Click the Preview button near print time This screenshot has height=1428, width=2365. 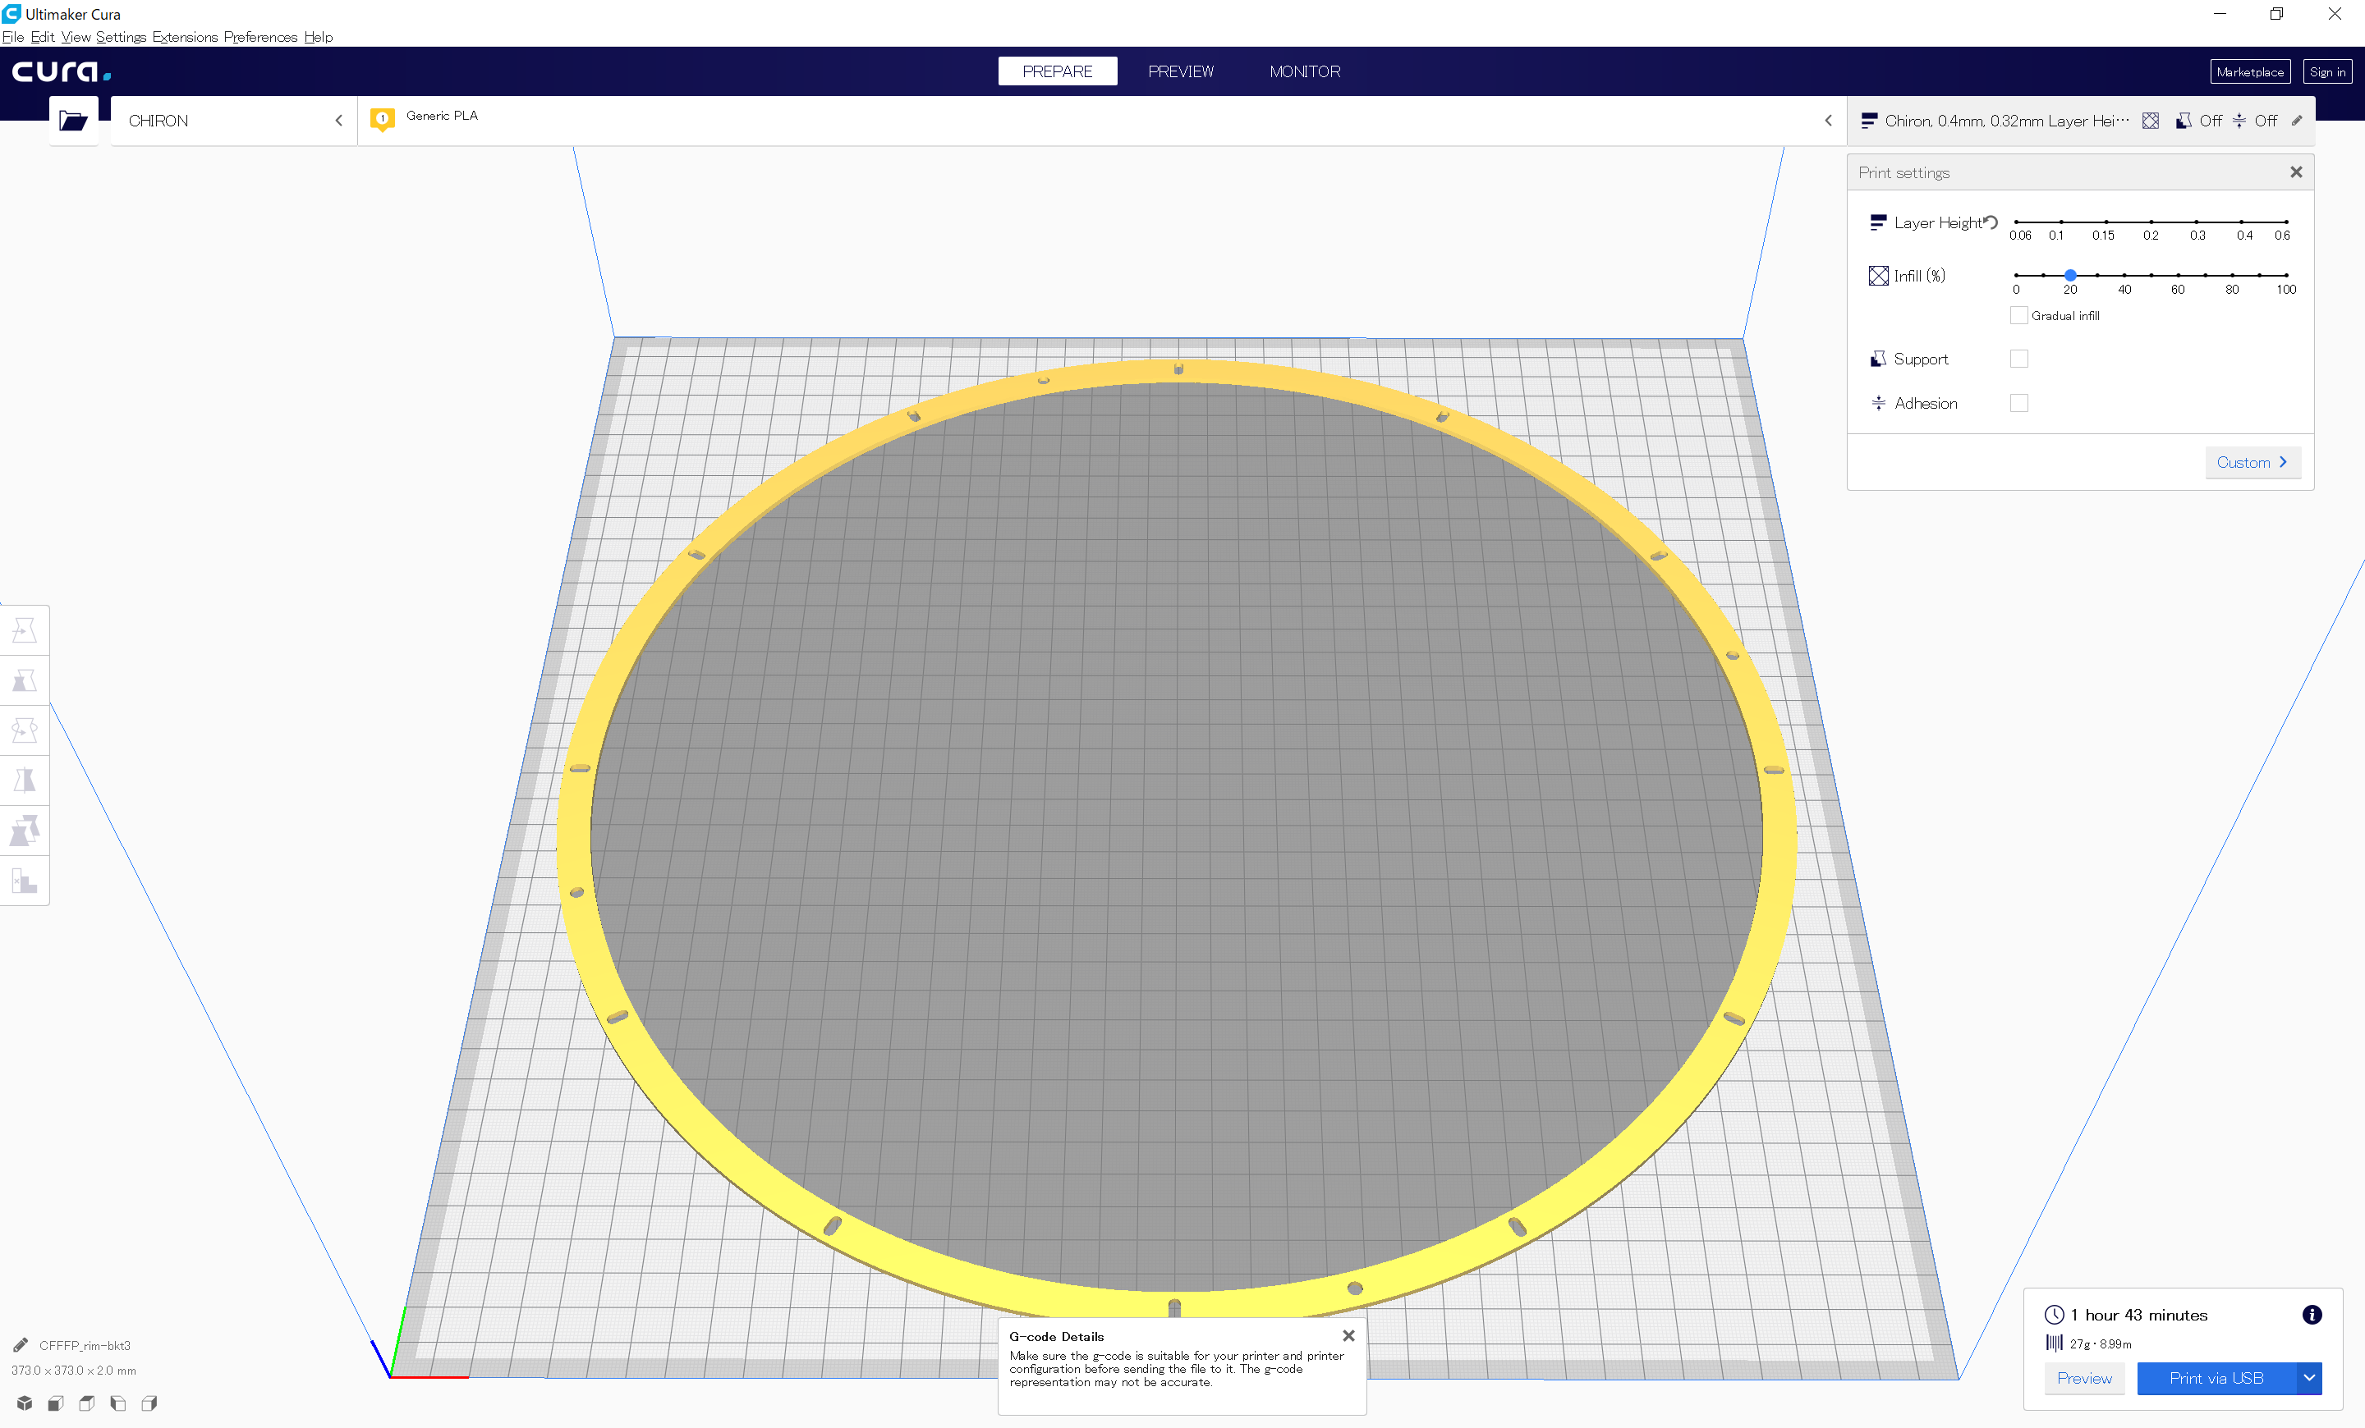2084,1377
